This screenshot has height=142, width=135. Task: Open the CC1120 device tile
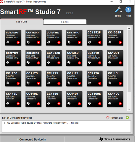tap(95, 78)
